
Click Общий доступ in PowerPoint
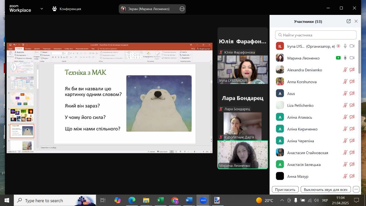point(204,49)
